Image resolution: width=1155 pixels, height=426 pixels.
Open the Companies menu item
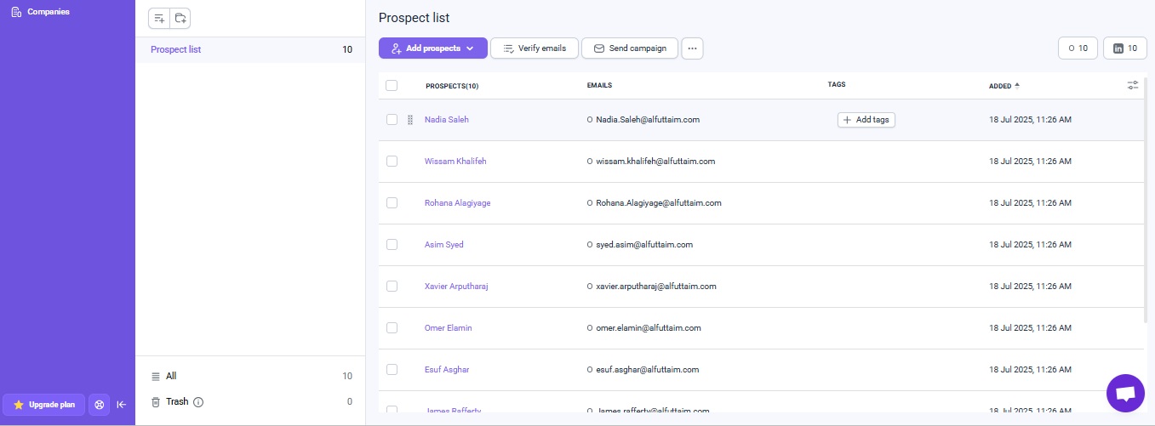(x=48, y=12)
